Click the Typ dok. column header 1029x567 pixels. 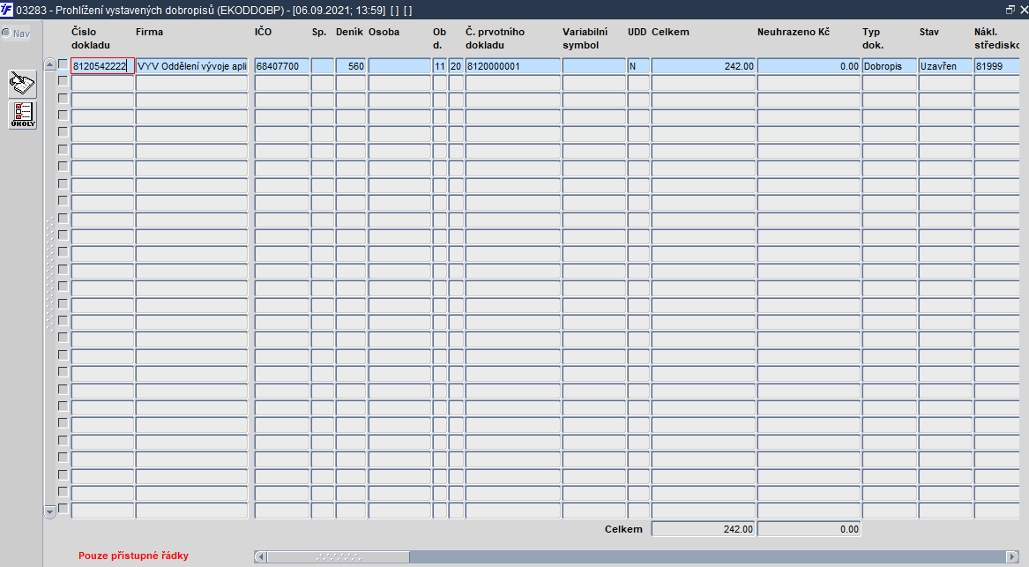tap(873, 39)
